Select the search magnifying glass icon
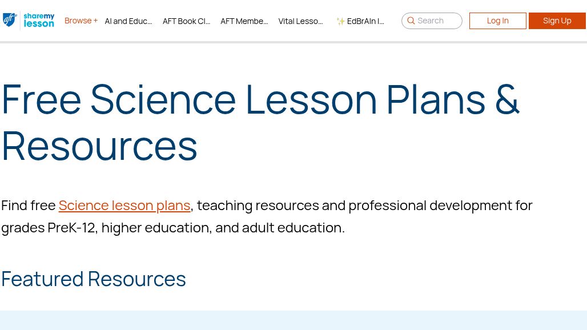The image size is (587, 330). click(x=411, y=21)
